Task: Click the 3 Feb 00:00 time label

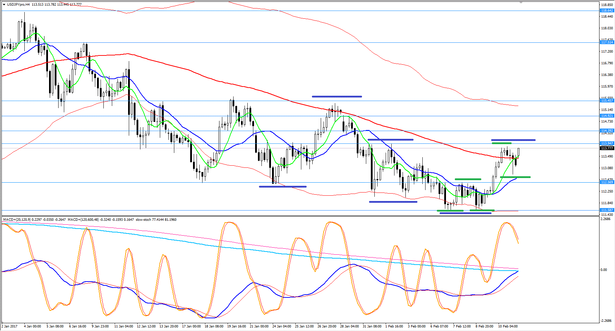Action: (417, 326)
